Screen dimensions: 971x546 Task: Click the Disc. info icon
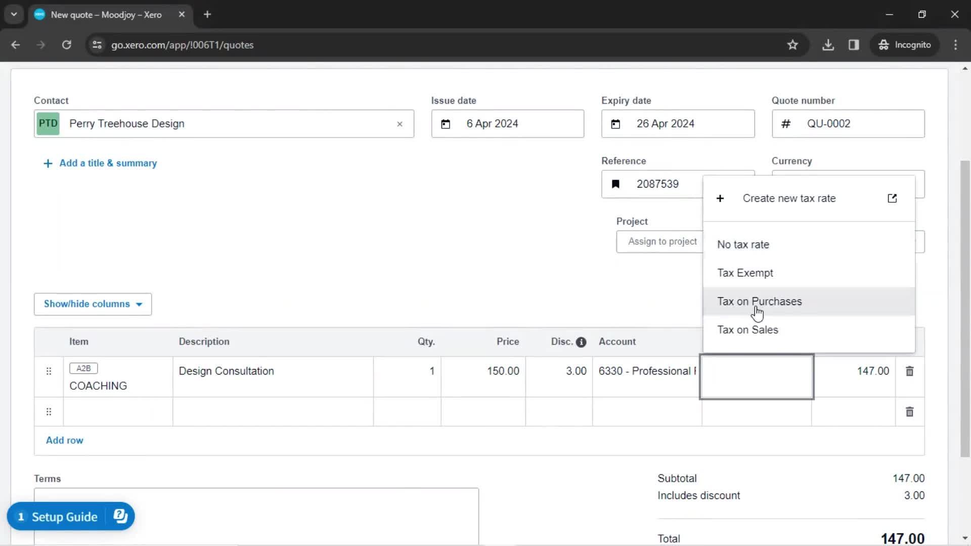581,342
